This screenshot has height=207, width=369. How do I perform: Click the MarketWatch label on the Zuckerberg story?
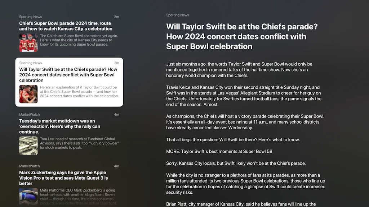click(x=30, y=166)
